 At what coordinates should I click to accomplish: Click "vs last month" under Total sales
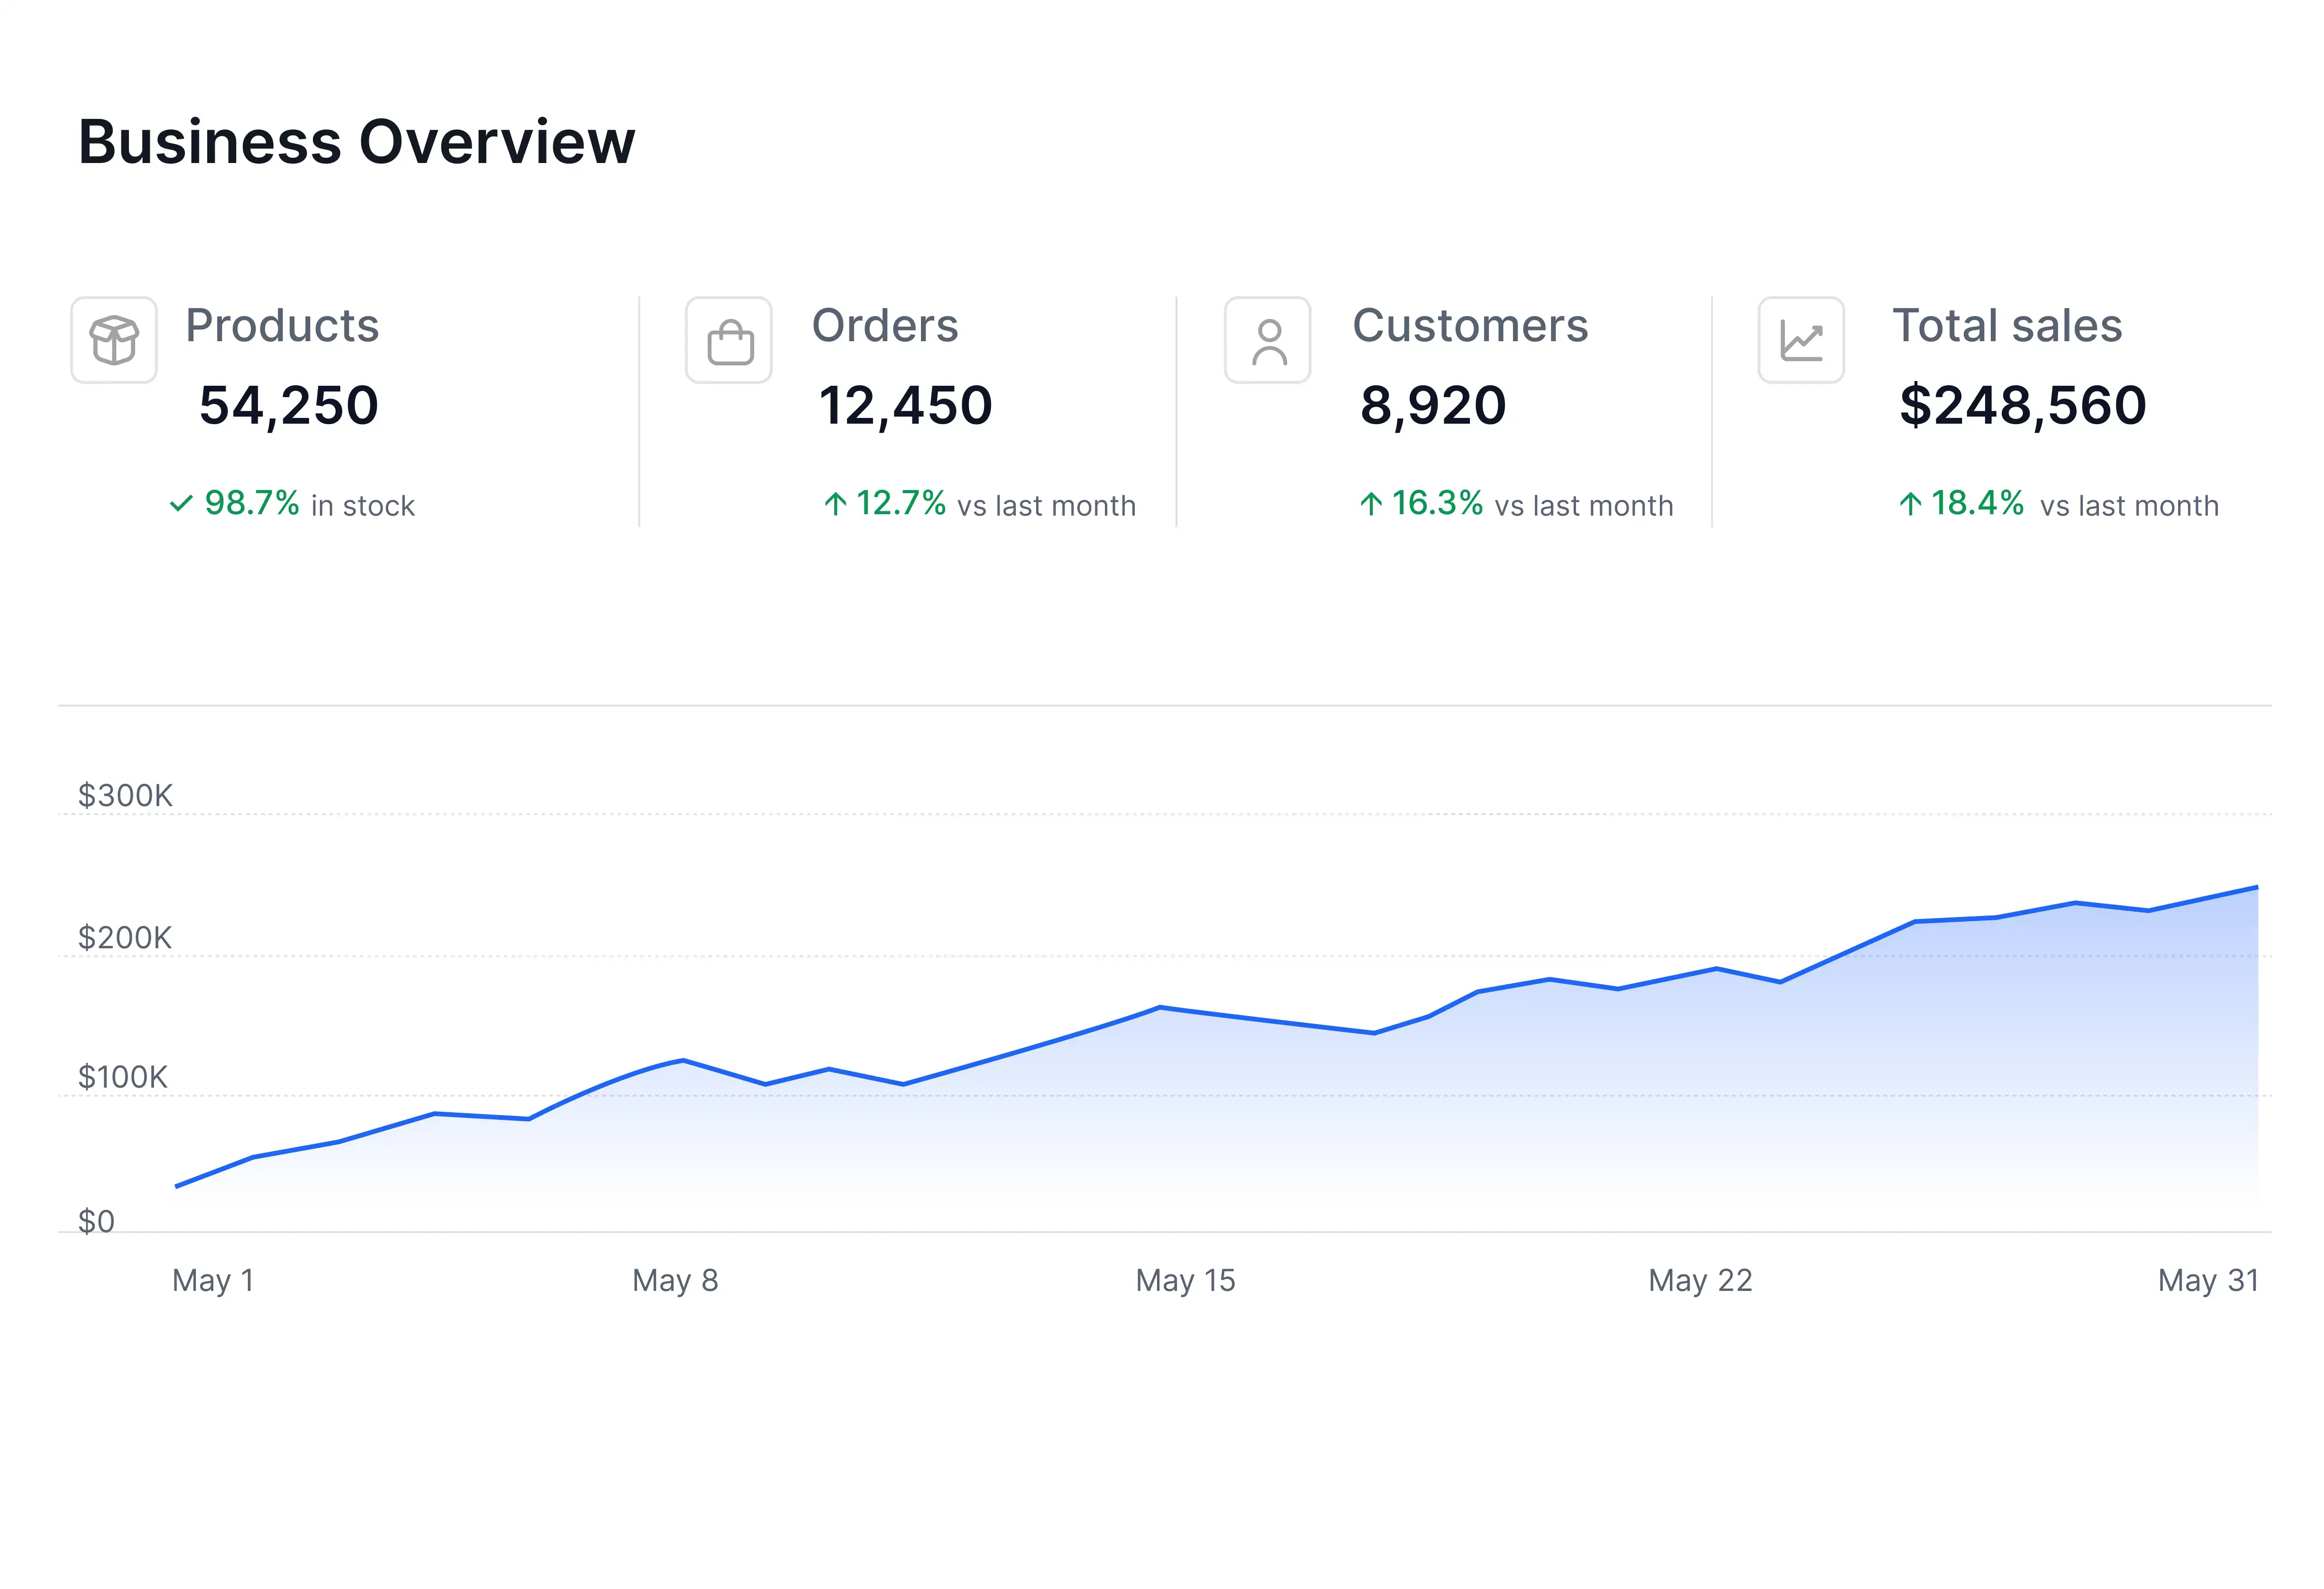2129,506
